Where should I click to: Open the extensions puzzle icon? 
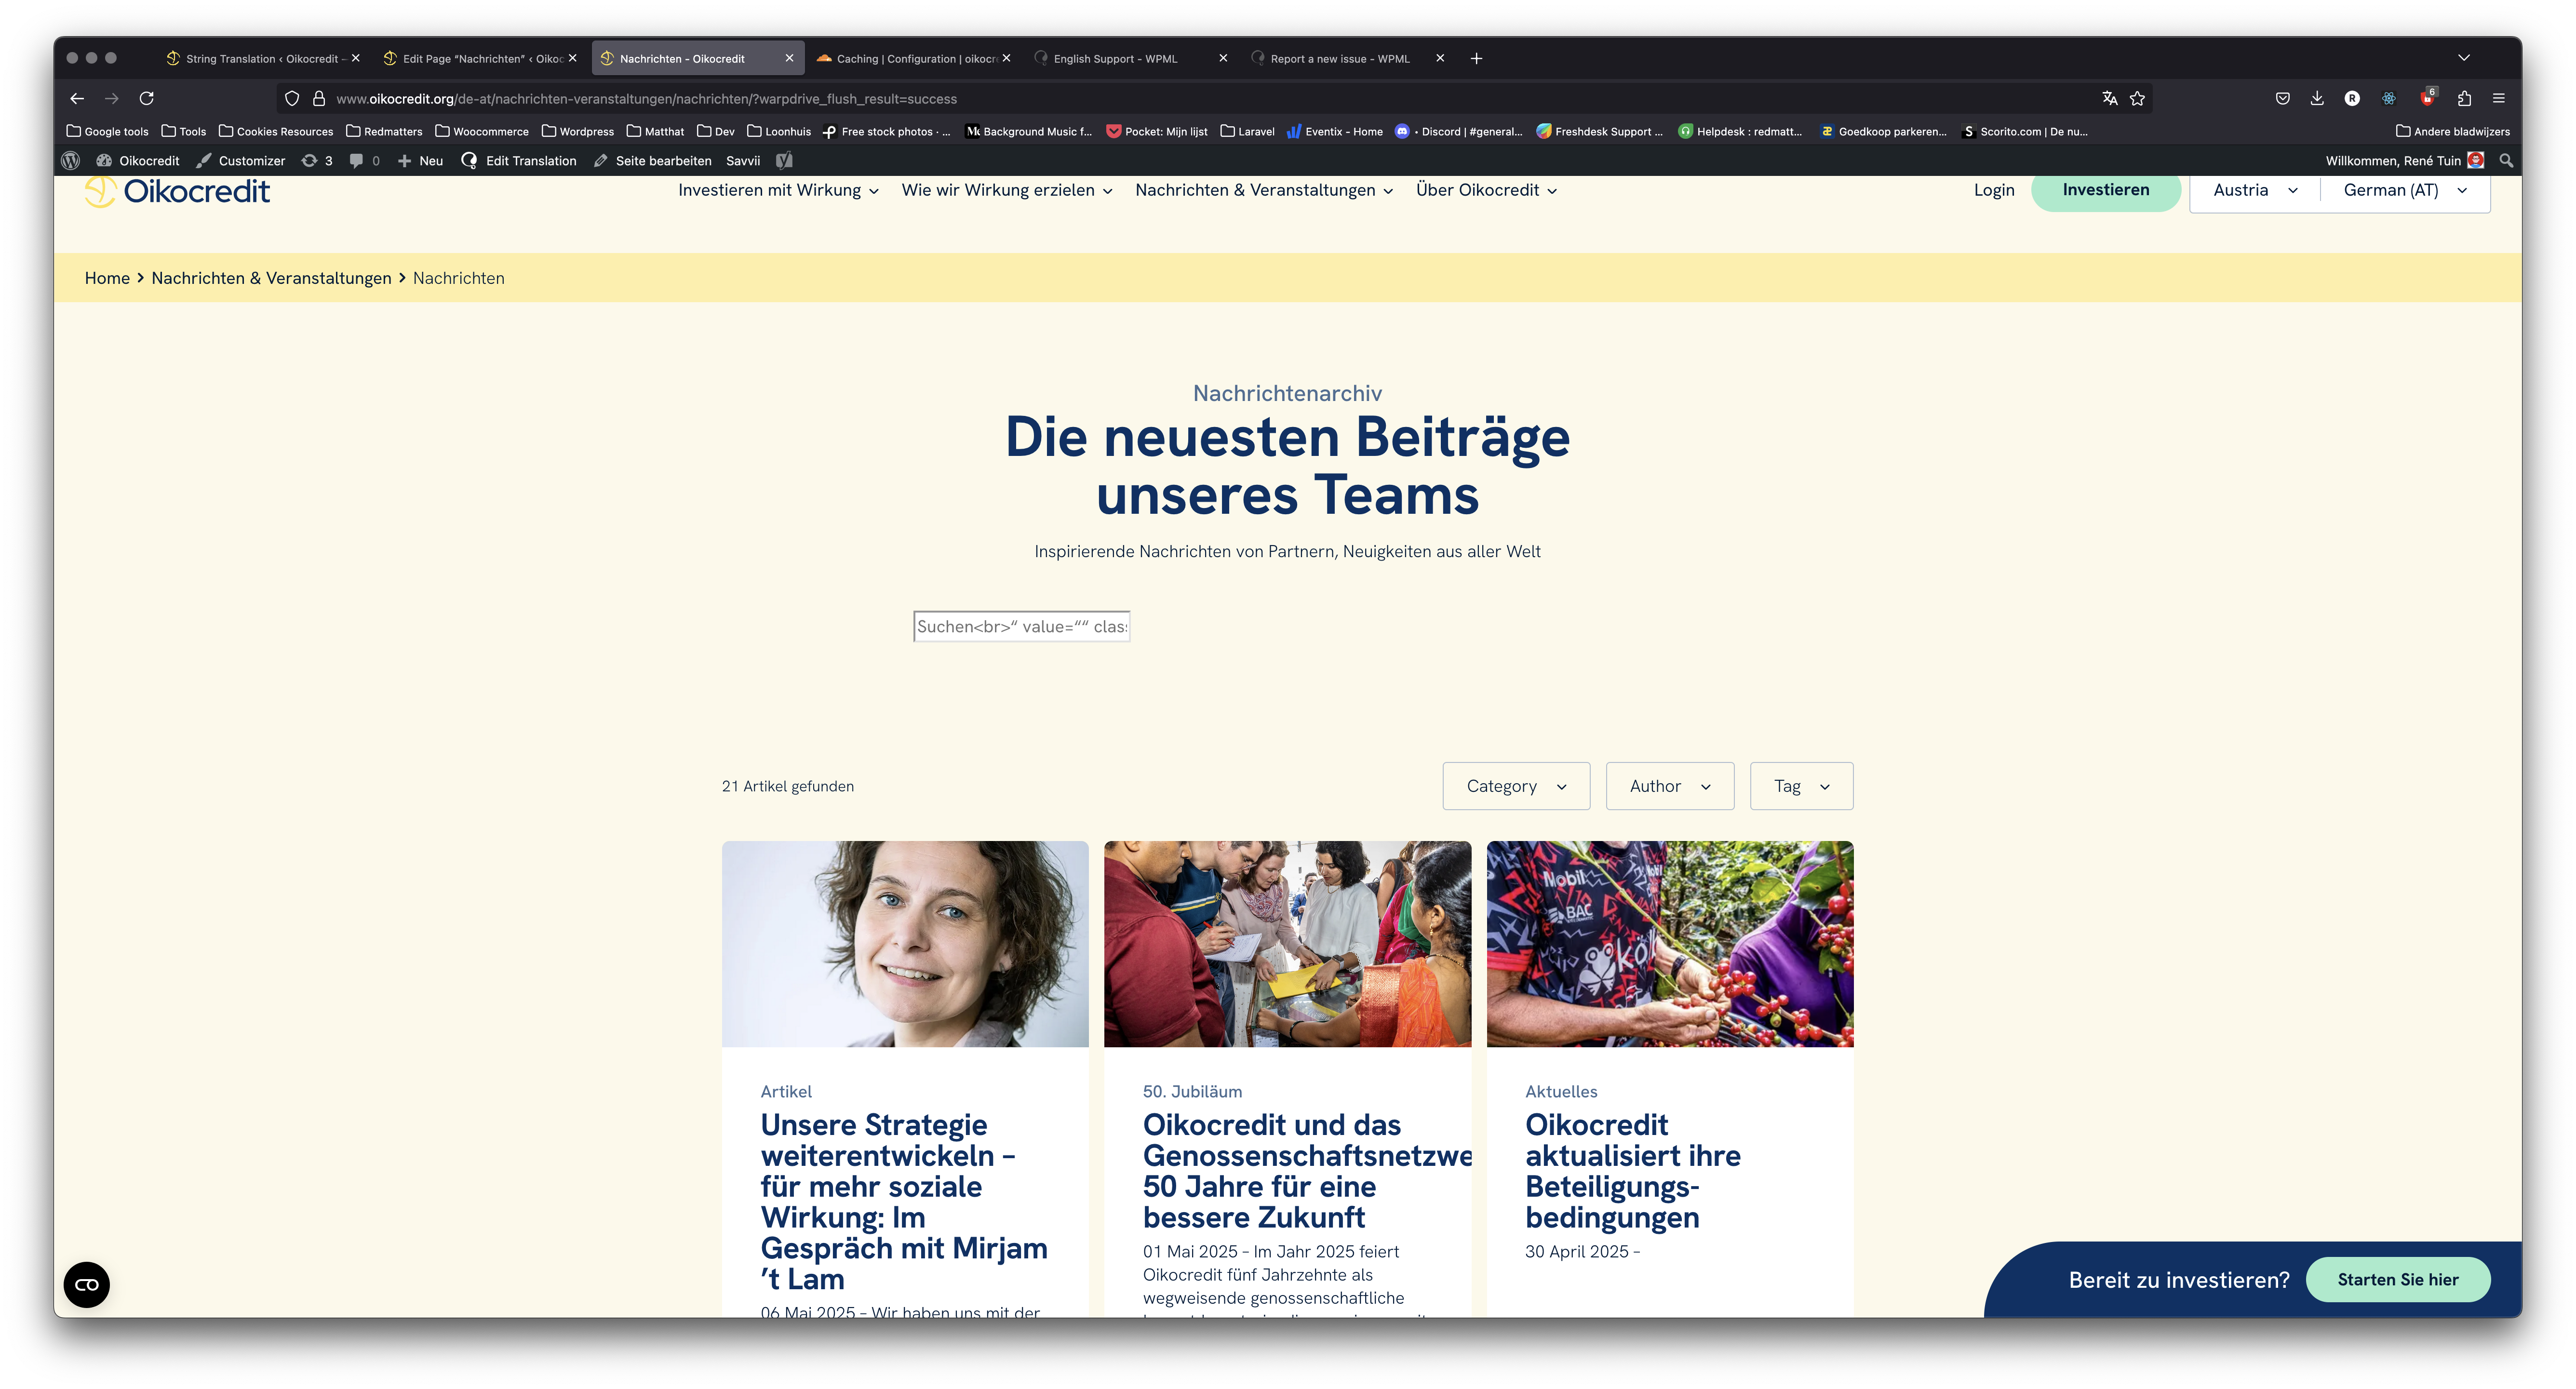2464,98
